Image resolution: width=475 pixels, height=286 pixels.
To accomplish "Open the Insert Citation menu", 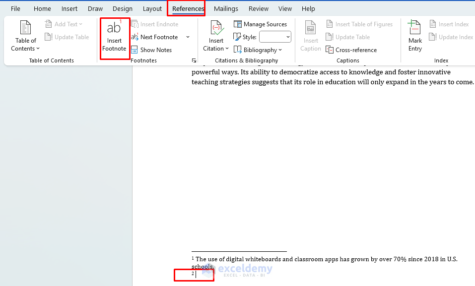I will pos(216,36).
